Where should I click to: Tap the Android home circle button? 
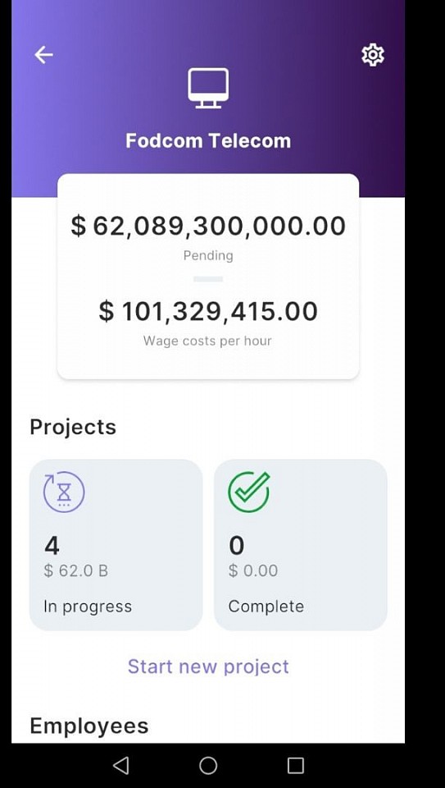click(x=208, y=765)
